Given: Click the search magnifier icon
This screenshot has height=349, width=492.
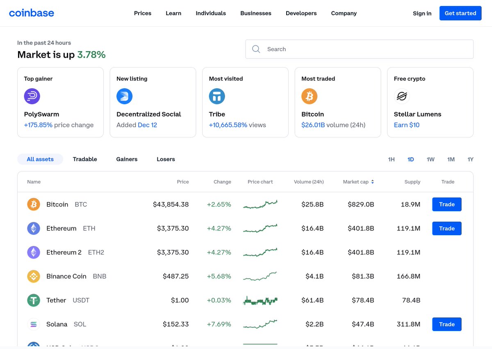Looking at the screenshot, I should 256,49.
